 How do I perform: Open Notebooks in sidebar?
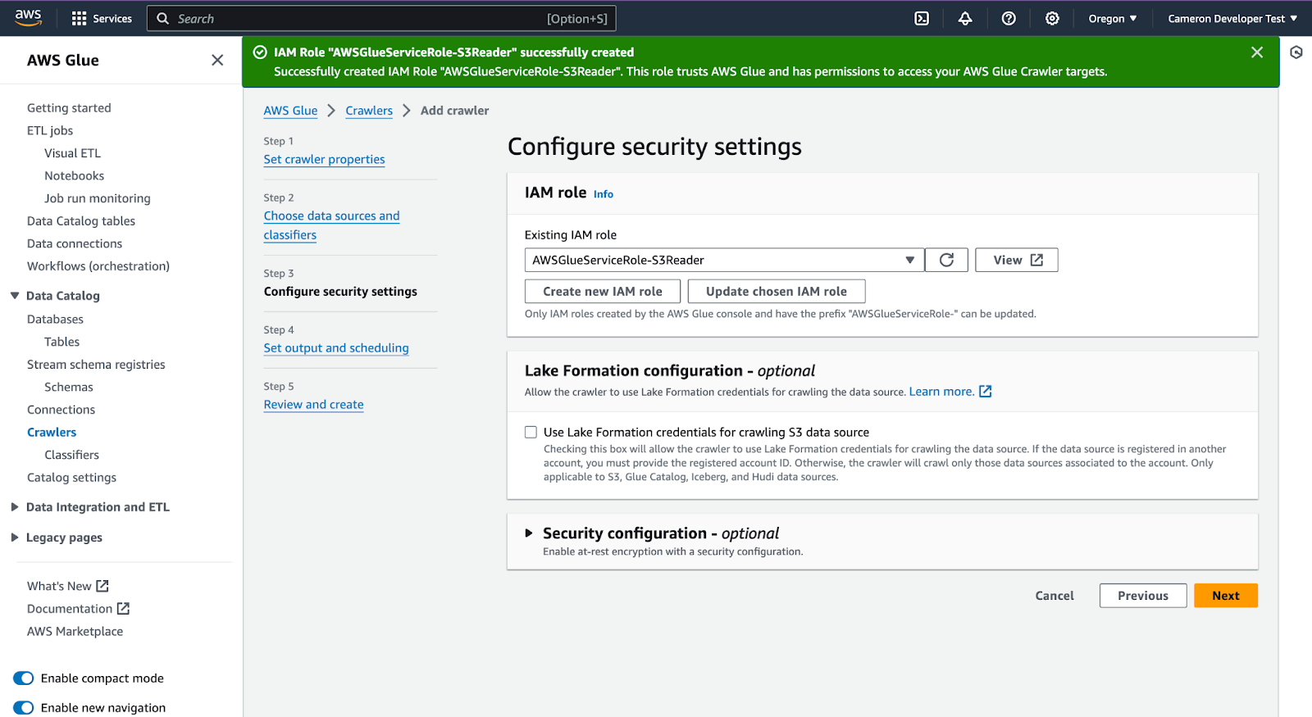[x=74, y=175]
